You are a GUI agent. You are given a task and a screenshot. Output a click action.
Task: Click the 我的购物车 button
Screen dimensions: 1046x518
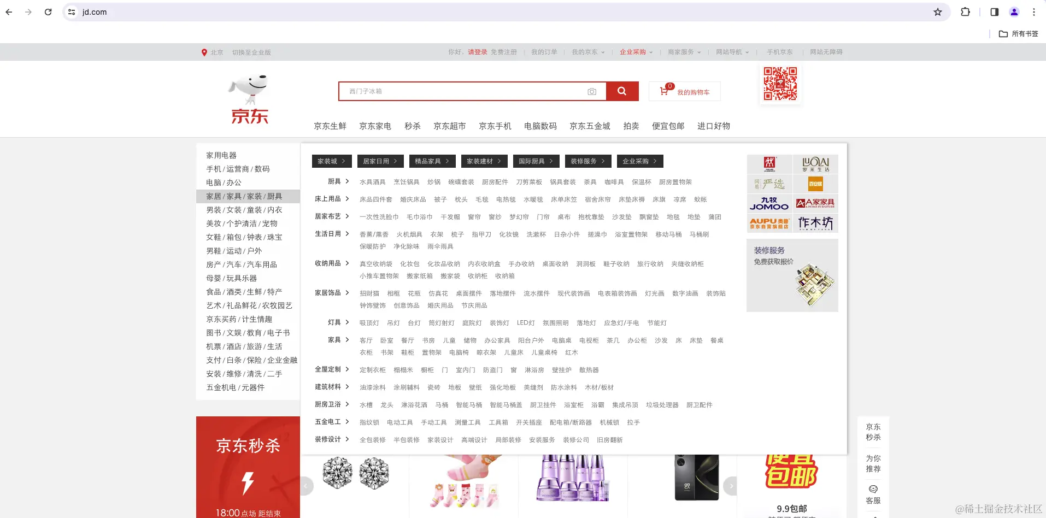(685, 91)
